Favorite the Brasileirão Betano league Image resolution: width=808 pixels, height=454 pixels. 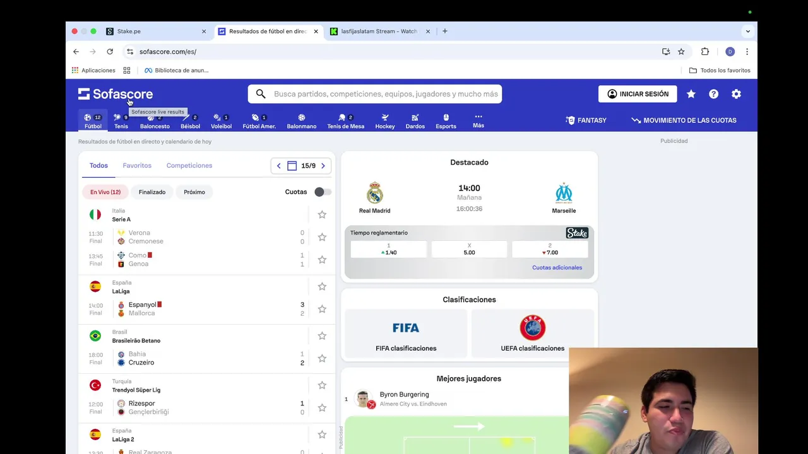click(322, 335)
